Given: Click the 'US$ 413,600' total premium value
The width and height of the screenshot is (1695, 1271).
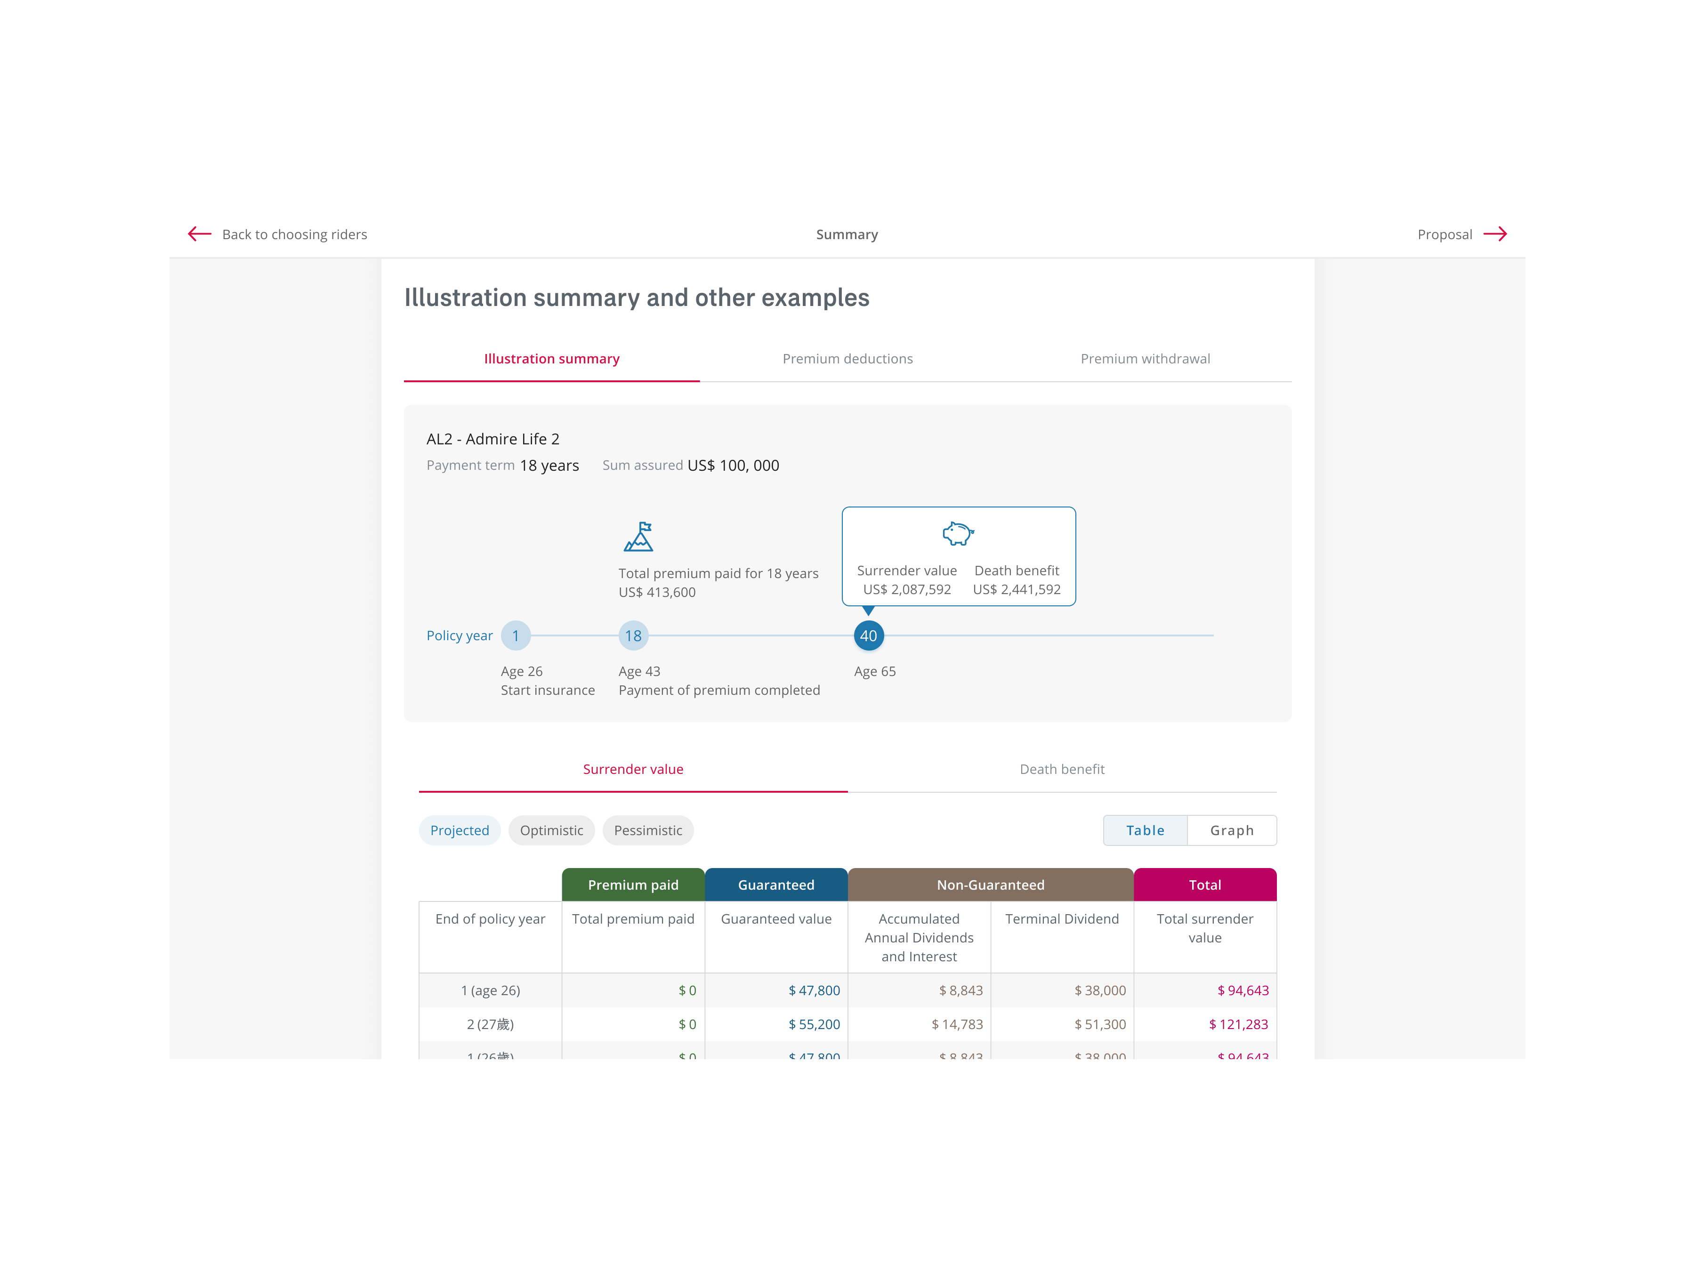Looking at the screenshot, I should click(x=657, y=592).
